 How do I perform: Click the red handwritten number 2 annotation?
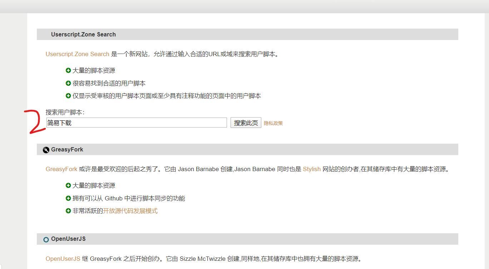click(35, 122)
